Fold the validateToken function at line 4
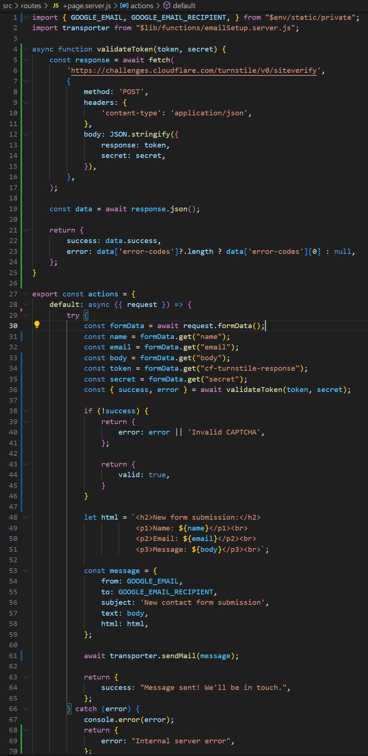Viewport: 368px width, 756px height. coord(26,49)
